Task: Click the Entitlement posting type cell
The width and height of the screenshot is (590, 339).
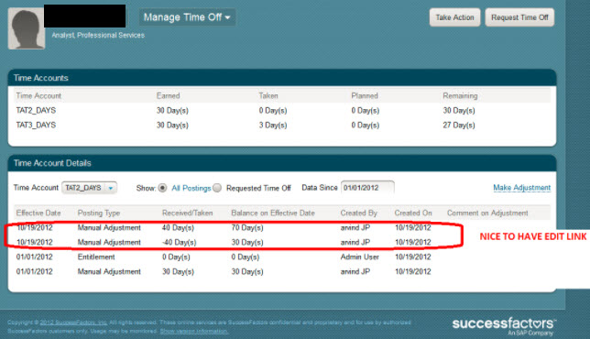Action: point(96,257)
